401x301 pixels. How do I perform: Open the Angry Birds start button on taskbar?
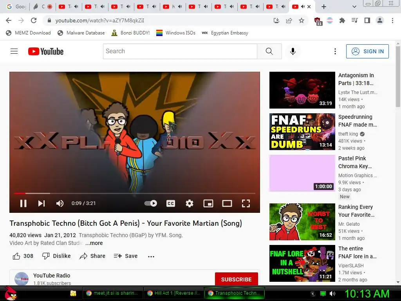coord(10,293)
